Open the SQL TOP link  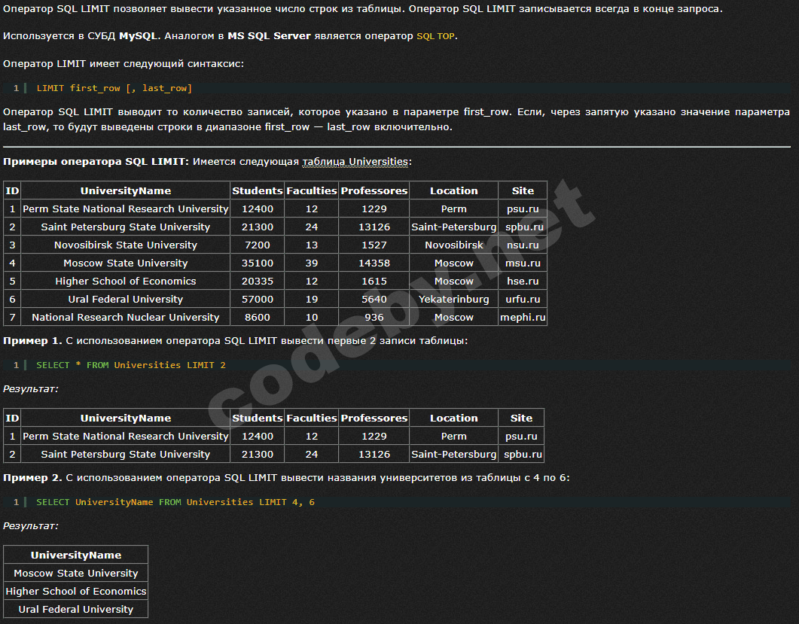point(436,36)
